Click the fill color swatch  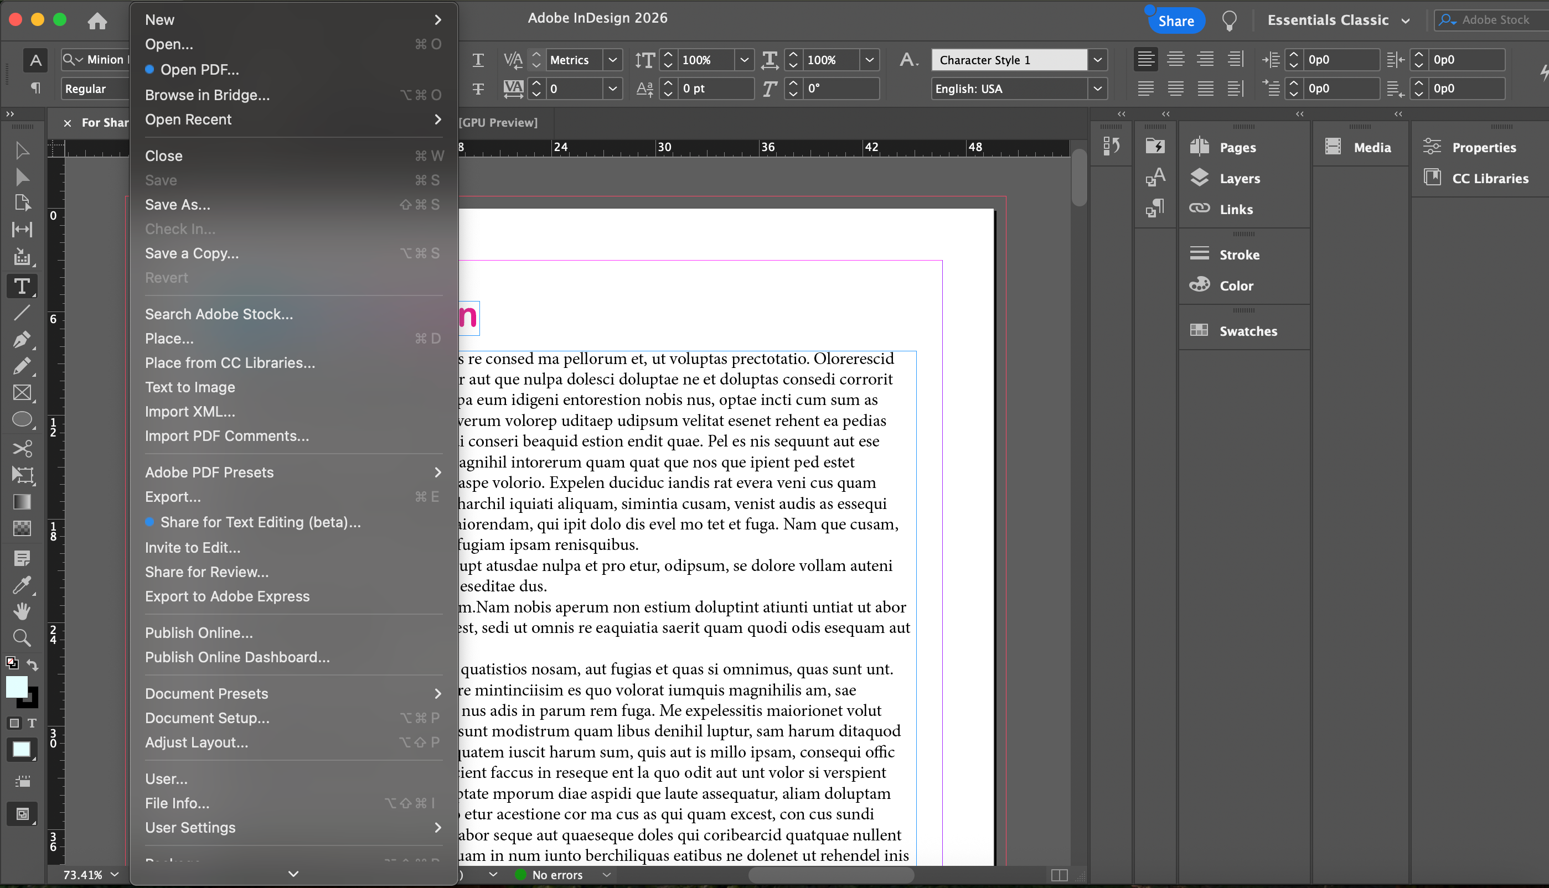click(17, 686)
